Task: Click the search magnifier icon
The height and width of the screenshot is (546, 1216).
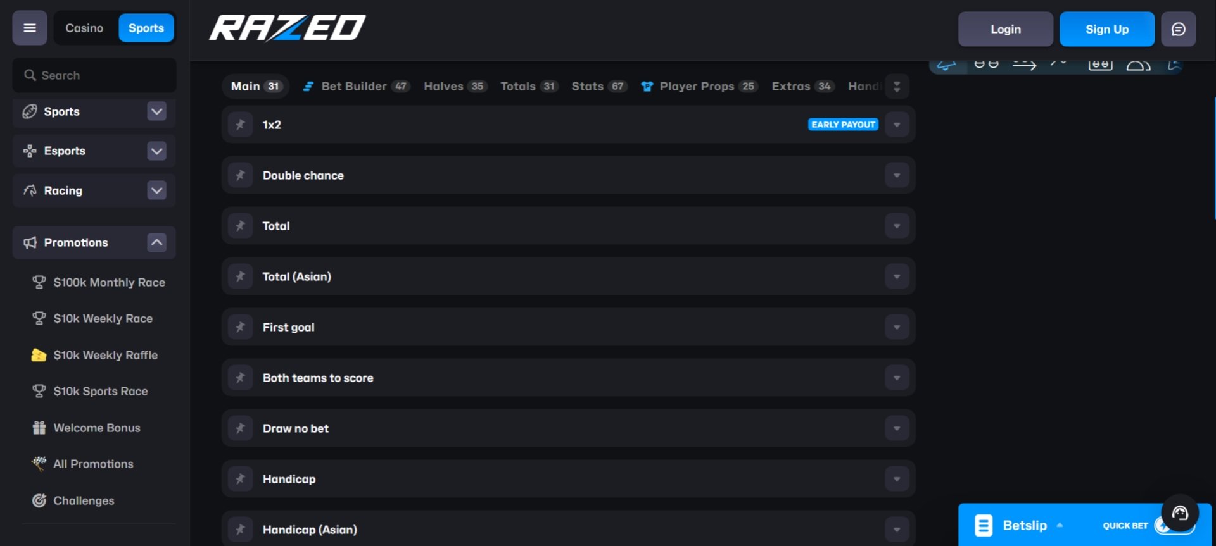Action: pyautogui.click(x=30, y=75)
